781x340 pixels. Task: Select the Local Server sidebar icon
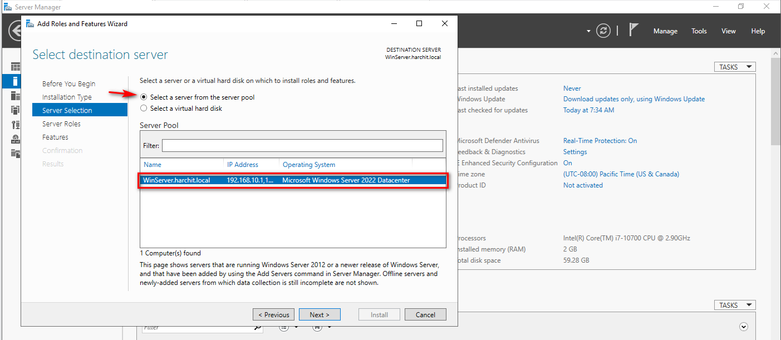click(x=16, y=81)
